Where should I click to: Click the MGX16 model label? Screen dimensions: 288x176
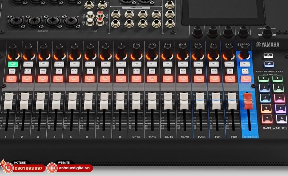[274, 128]
